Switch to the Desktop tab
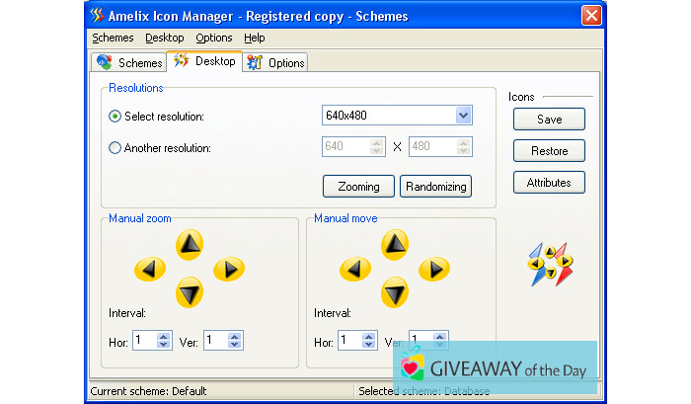The image size is (691, 404). tap(204, 61)
